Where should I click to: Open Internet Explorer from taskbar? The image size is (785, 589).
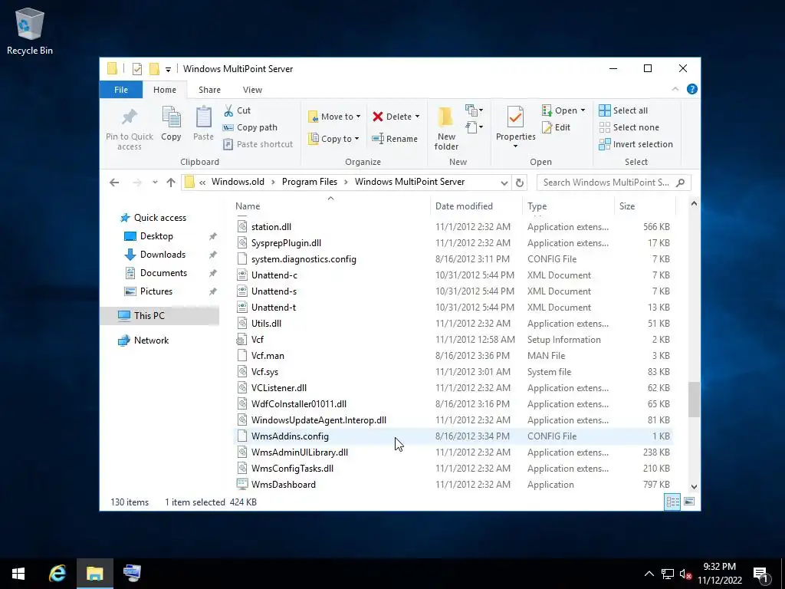57,573
